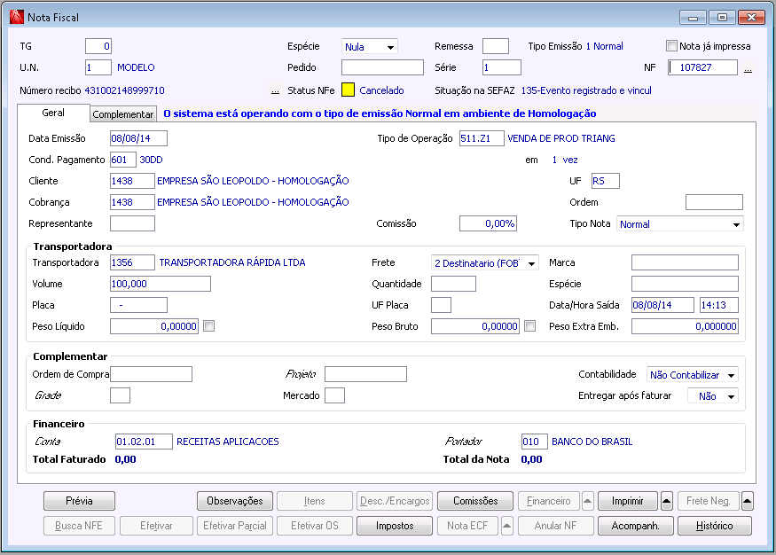Click the Transportadora code field 1356

132,262
